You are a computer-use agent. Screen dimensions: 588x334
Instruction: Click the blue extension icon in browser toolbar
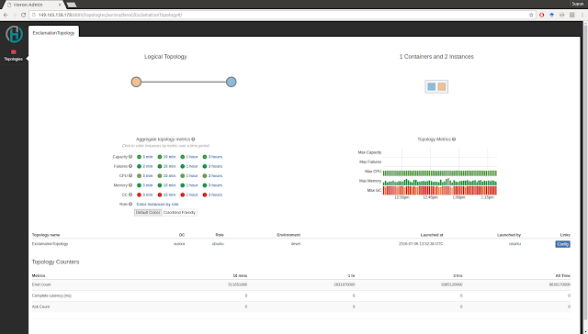coord(551,15)
